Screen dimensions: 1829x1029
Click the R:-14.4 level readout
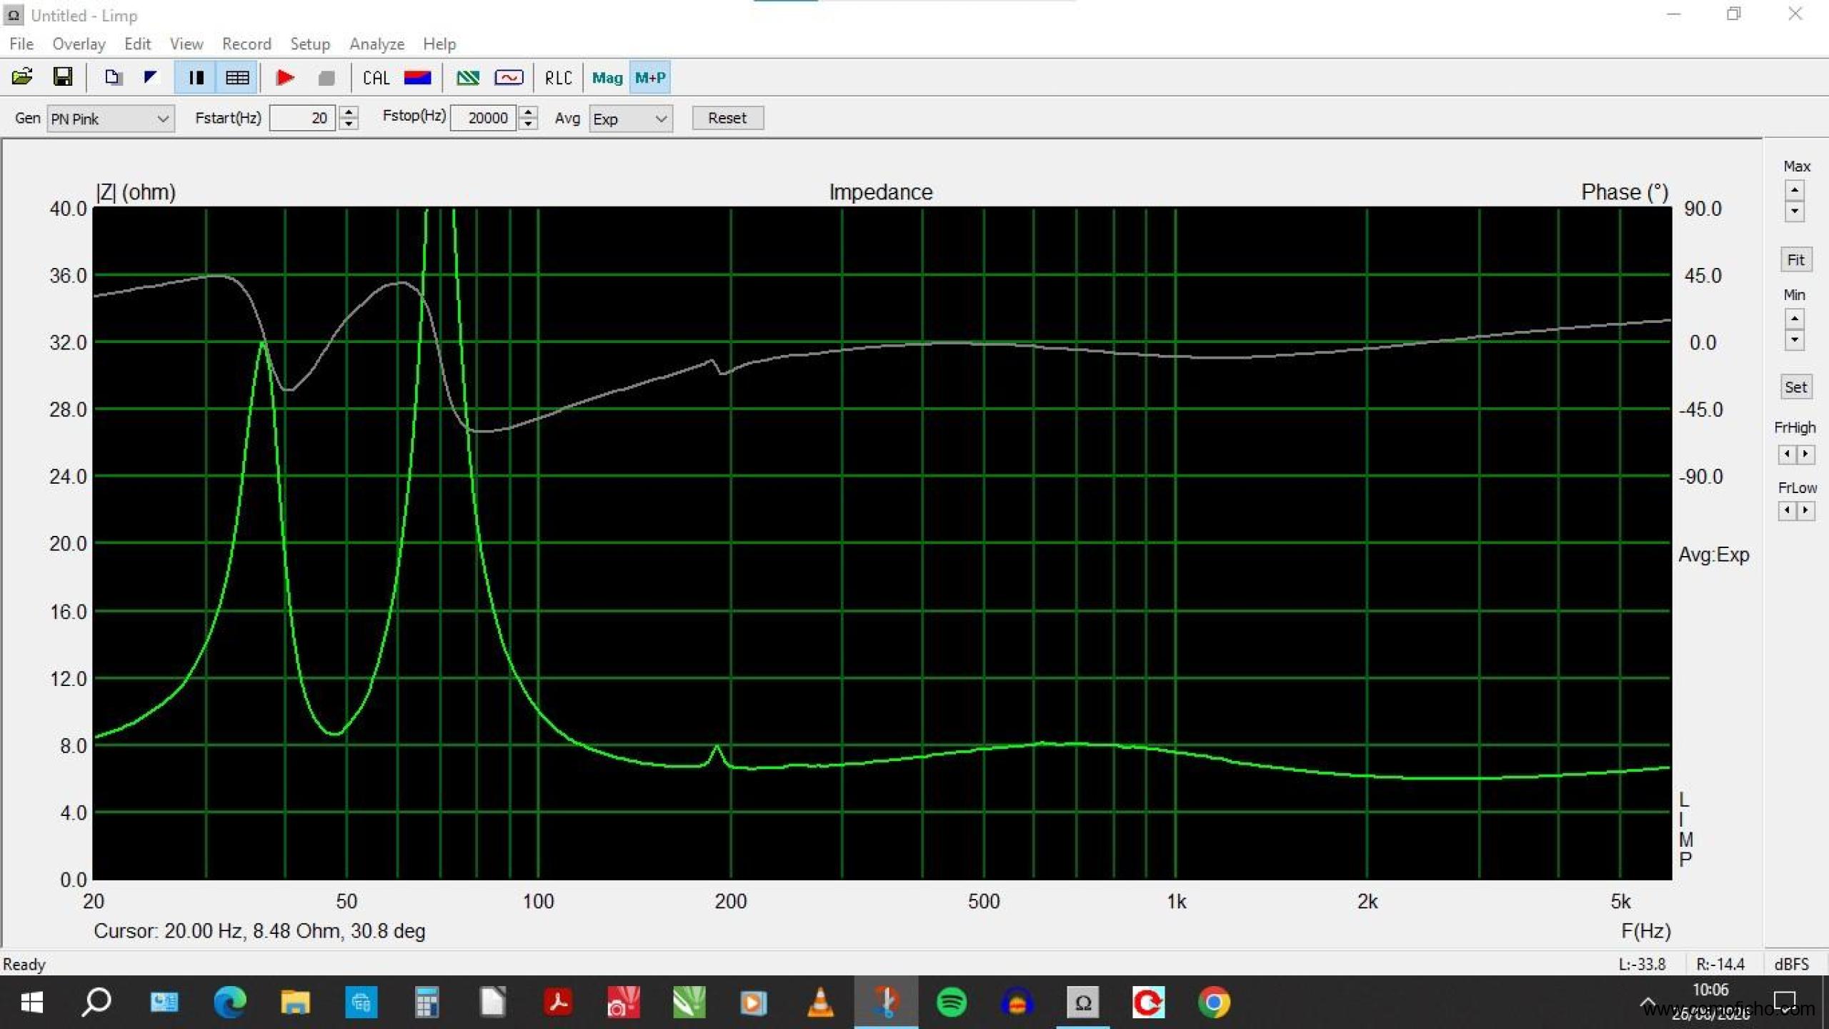[x=1720, y=964]
